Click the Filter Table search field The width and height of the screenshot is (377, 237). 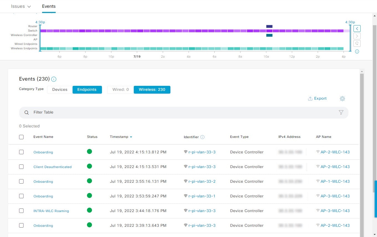pos(184,112)
